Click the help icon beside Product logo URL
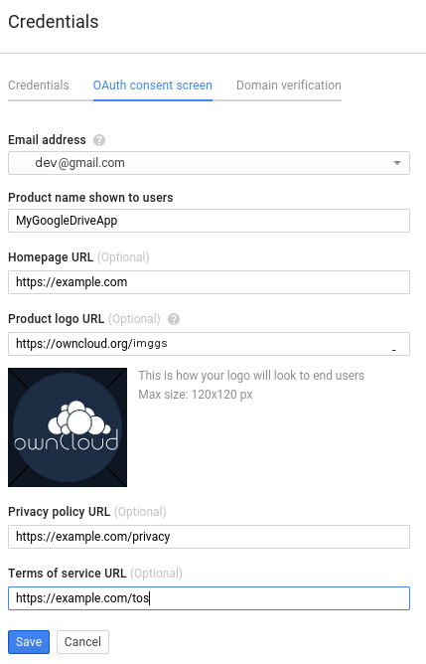 [x=174, y=319]
